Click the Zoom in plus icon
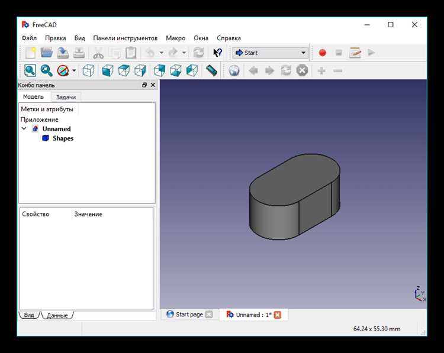The height and width of the screenshot is (353, 444). (321, 71)
